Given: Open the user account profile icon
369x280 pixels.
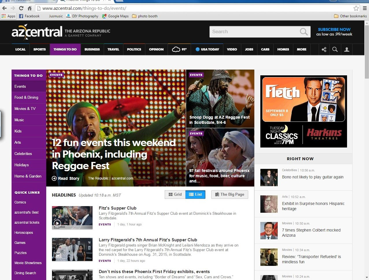Looking at the screenshot, I should click(347, 49).
